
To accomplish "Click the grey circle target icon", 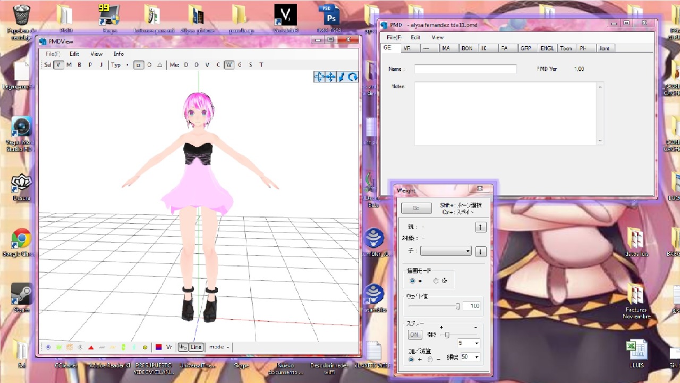I will pos(80,347).
